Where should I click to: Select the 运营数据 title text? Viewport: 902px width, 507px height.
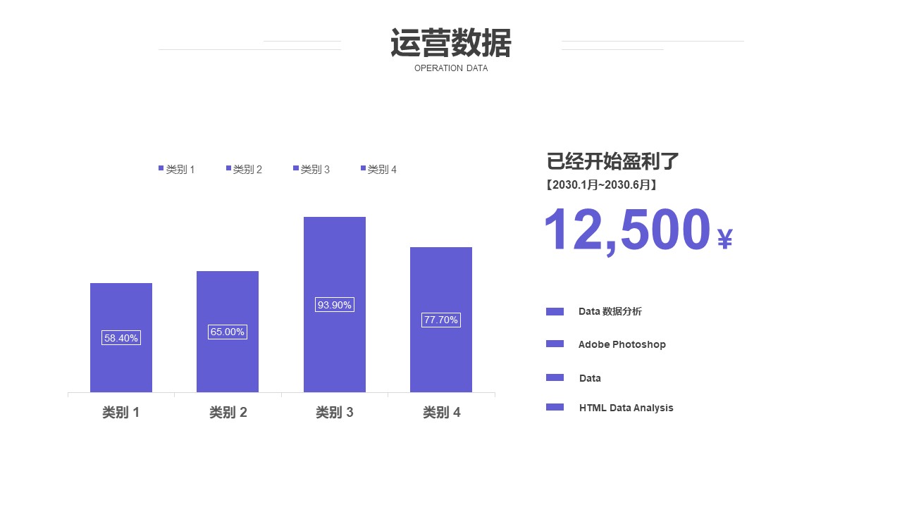(451, 44)
